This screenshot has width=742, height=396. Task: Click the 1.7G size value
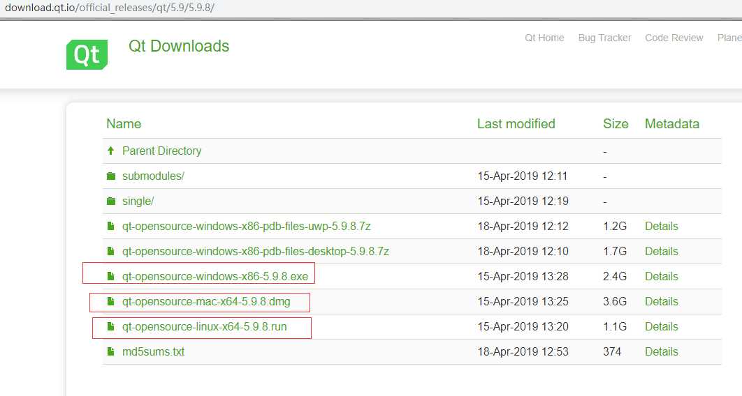615,251
